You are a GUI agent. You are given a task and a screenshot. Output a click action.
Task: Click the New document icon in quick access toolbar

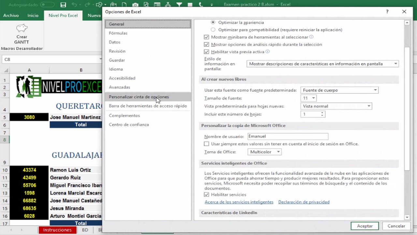pos(124,5)
